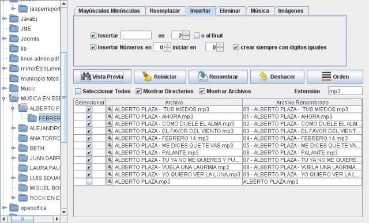Click file icon of ALBERTO PLAZA.mp3 row
The image size is (369, 223).
(110, 182)
